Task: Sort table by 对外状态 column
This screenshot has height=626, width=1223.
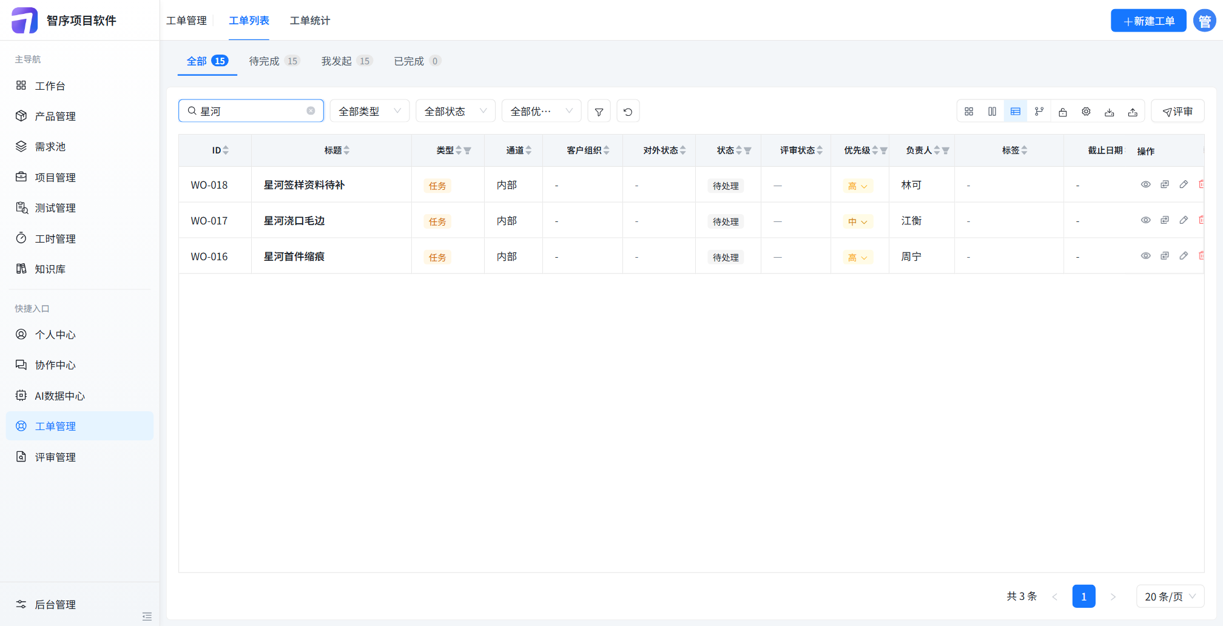Action: click(x=682, y=150)
